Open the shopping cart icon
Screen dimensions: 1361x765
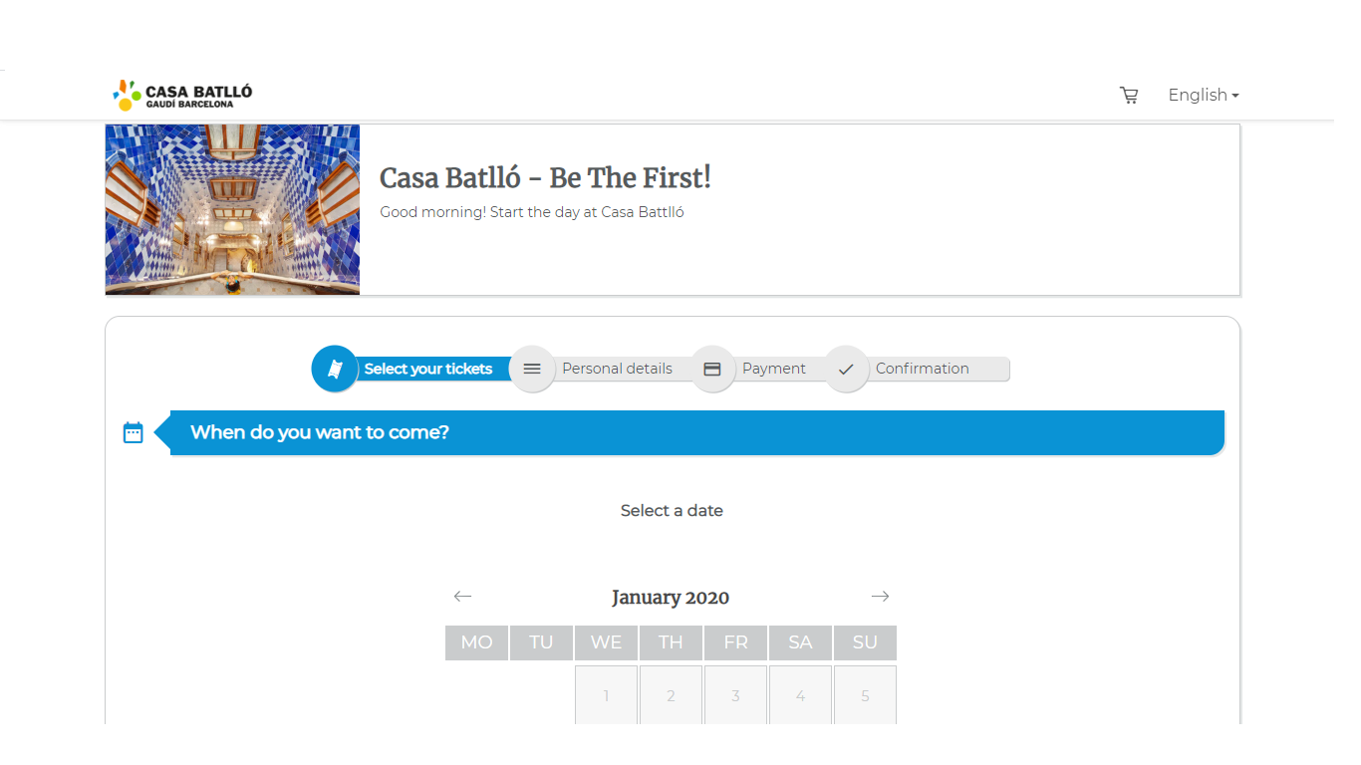point(1129,96)
